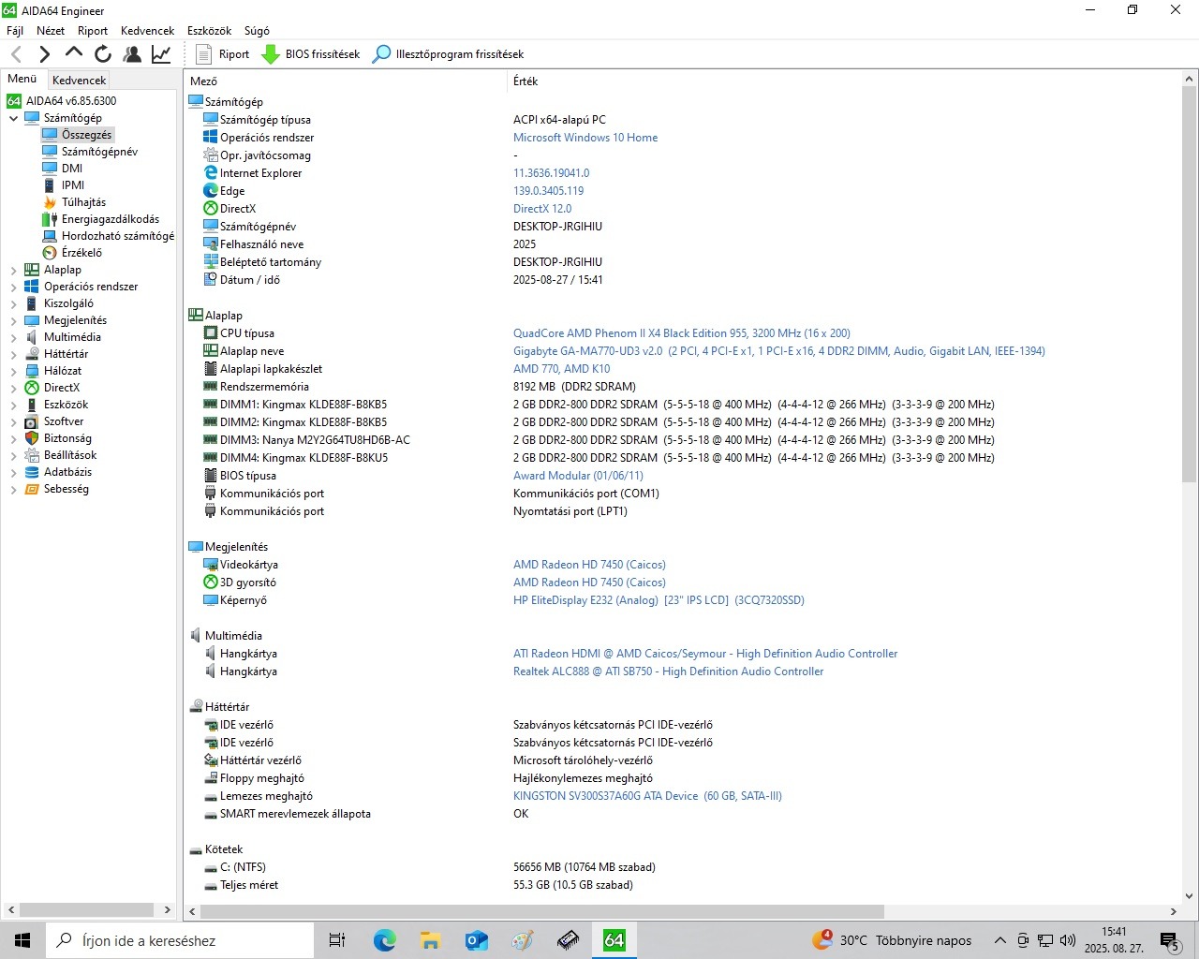Click the Windows Start button
Viewport: 1199px width, 959px height.
(x=22, y=940)
